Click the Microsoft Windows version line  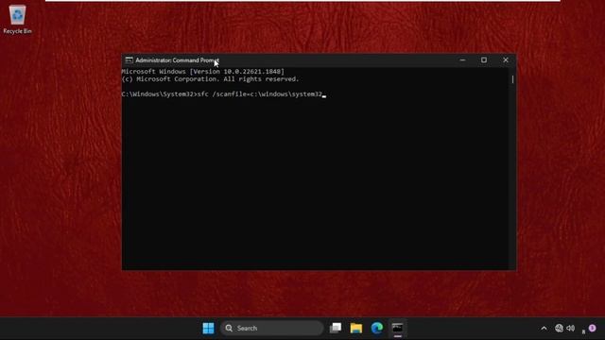(202, 72)
